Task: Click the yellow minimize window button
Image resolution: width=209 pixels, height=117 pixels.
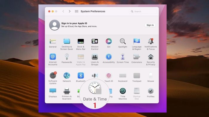Action: pyautogui.click(x=53, y=11)
